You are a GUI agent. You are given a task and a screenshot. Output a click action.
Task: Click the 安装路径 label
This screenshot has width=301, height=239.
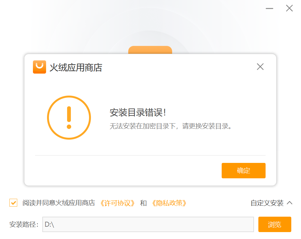pyautogui.click(x=24, y=225)
